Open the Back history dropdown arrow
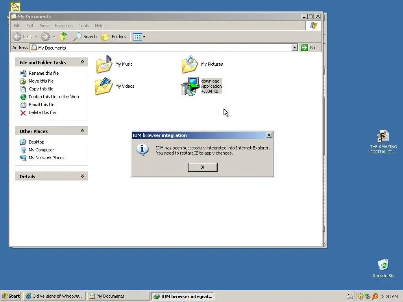Screen dimensions: 403x302 click(36, 37)
